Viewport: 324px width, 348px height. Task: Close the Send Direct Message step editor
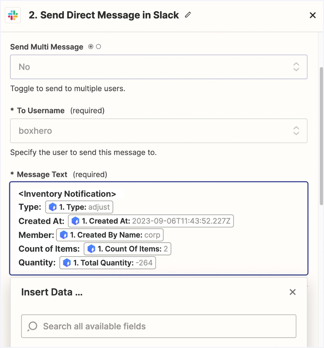point(312,15)
